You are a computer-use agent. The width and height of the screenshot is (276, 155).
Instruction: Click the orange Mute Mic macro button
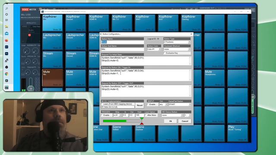53,78
